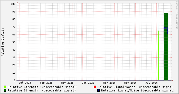Click the Relative Signal/Noise (undecodeable signal) label
Screen dimensions: 179x94
(136, 87)
